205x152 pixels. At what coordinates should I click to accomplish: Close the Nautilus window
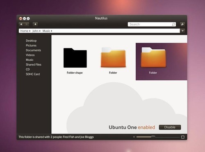[20, 18]
